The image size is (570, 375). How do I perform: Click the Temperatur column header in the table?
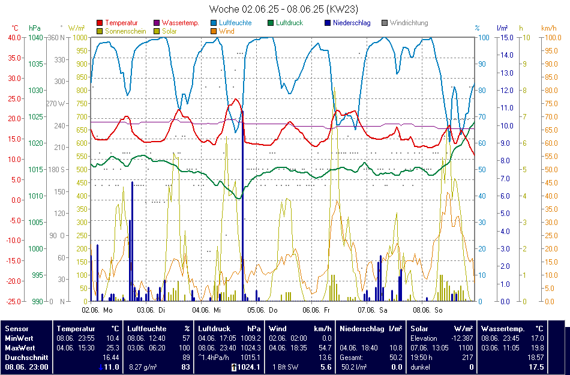pos(76,329)
